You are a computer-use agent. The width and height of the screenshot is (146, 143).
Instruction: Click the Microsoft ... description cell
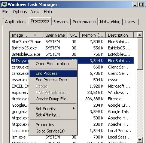click(119, 86)
